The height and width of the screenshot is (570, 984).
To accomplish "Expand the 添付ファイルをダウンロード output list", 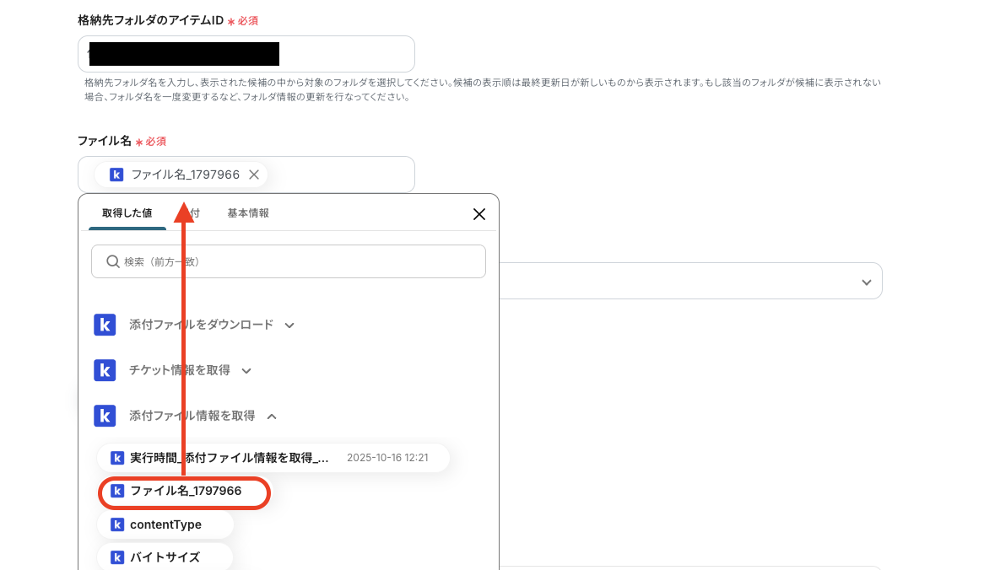I will tap(290, 325).
